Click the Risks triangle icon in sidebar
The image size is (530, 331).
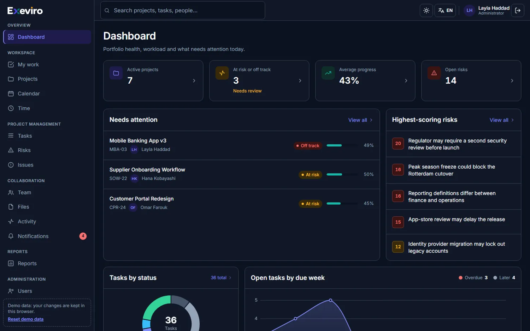(11, 150)
